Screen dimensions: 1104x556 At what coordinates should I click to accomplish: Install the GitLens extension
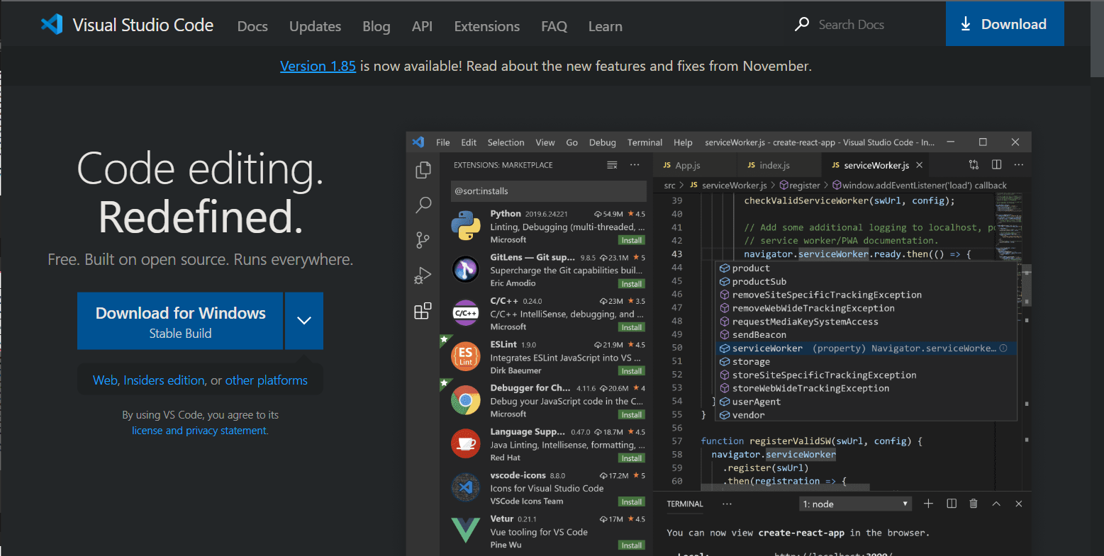click(x=631, y=284)
